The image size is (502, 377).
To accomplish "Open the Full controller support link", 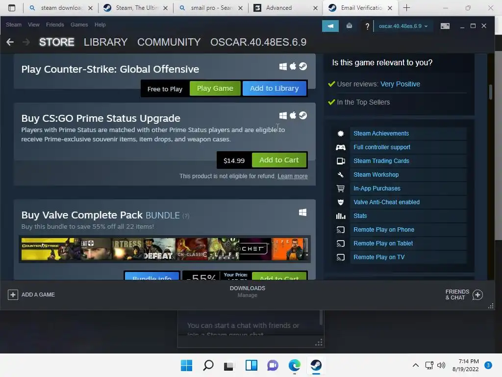I will (x=381, y=147).
